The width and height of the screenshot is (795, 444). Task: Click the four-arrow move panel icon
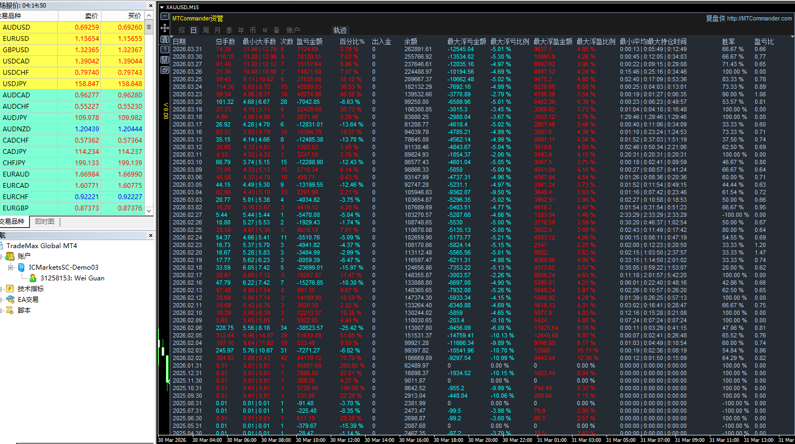pos(165,28)
